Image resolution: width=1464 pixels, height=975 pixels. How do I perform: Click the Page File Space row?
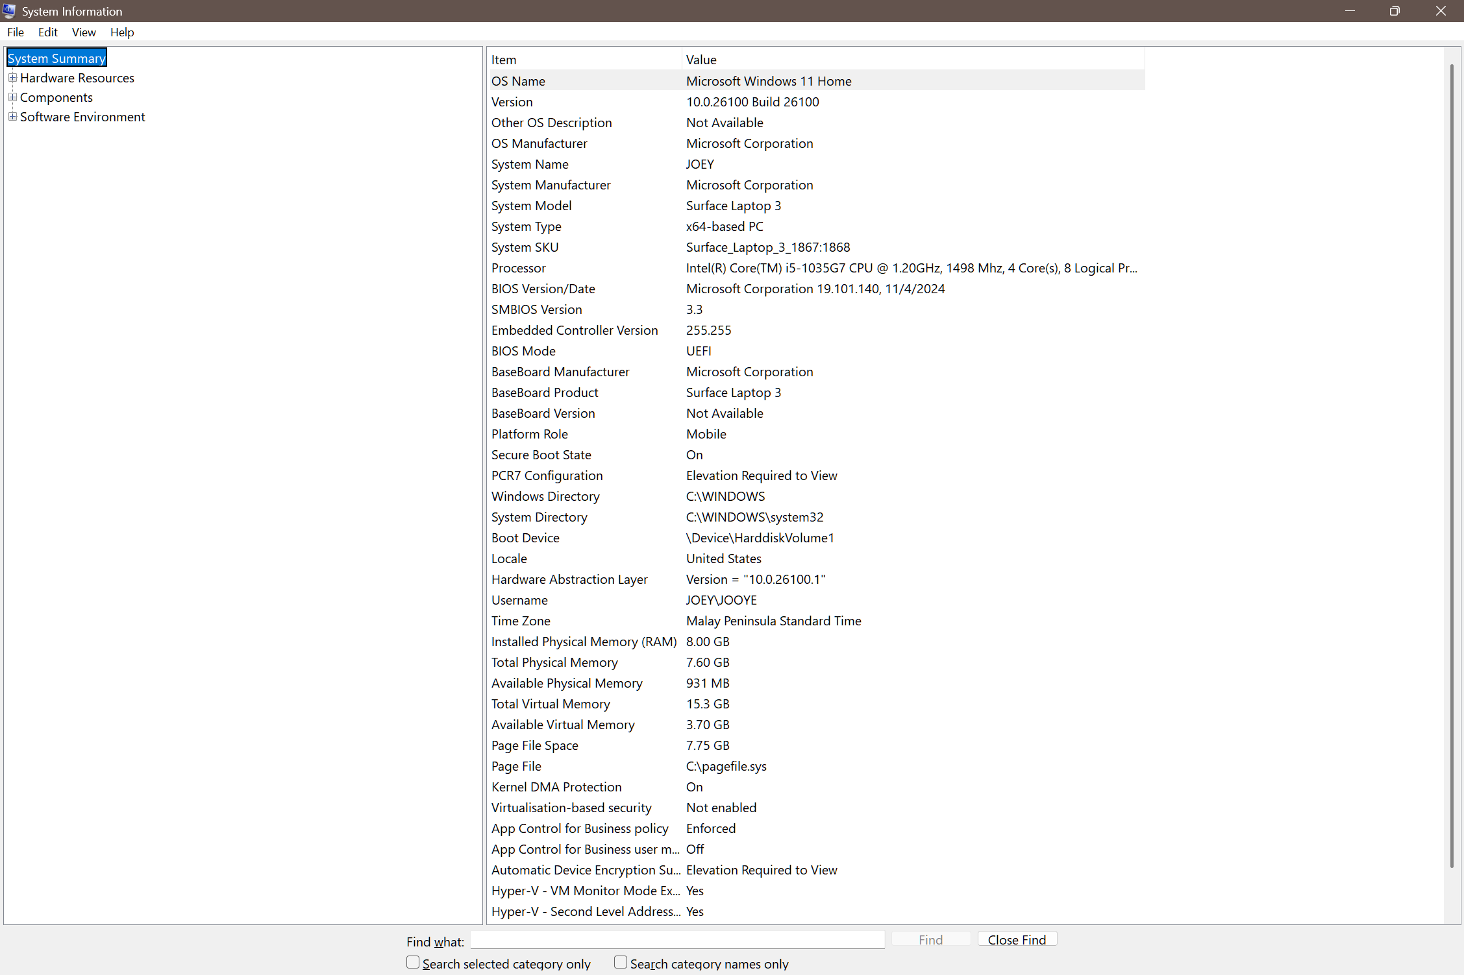tap(816, 745)
